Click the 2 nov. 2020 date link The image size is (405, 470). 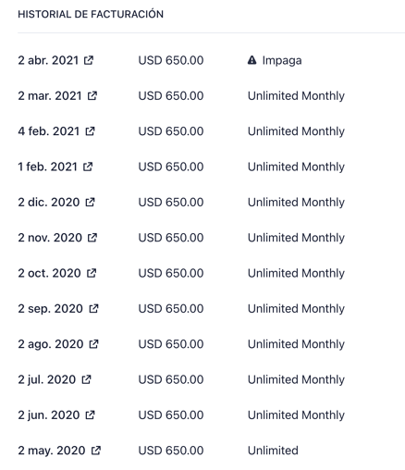(50, 238)
